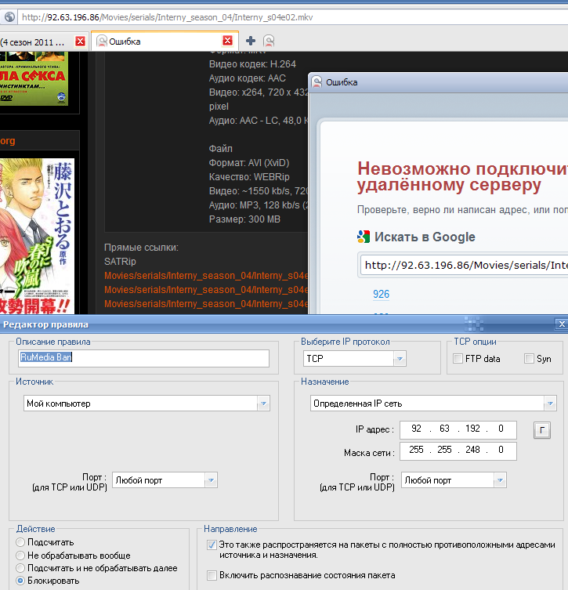Screen dimensions: 568x590
Task: Open the first orange Interny_s04 direct link
Action: [x=206, y=276]
